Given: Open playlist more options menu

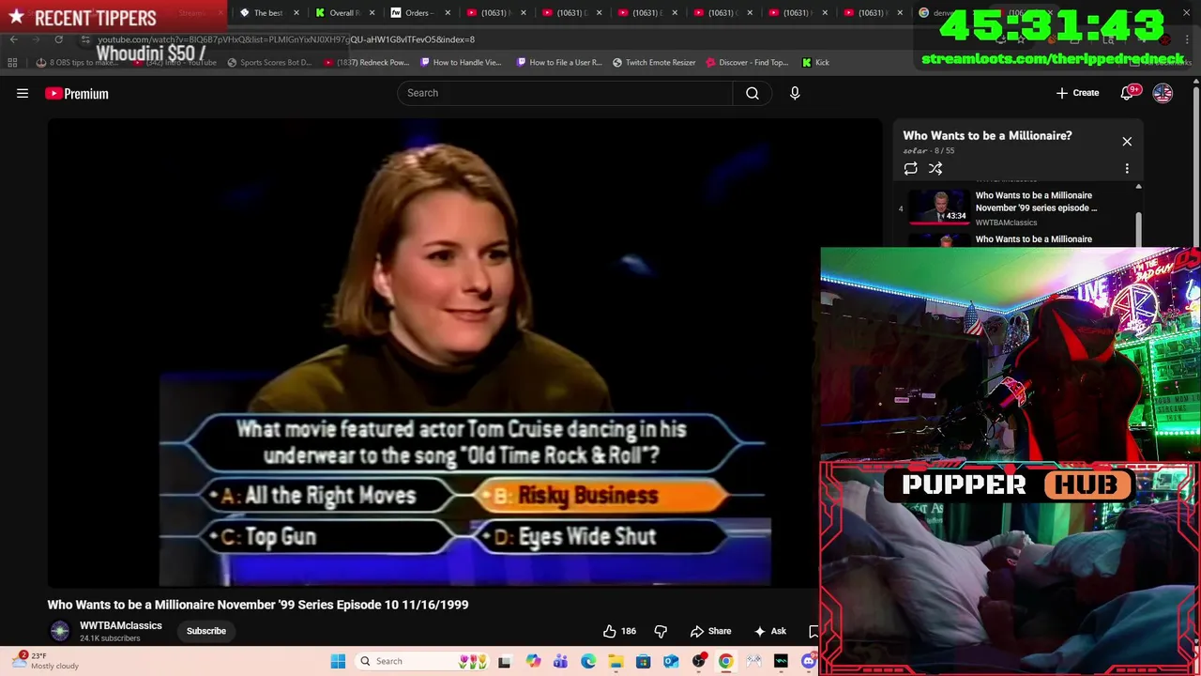Looking at the screenshot, I should coord(1127,168).
